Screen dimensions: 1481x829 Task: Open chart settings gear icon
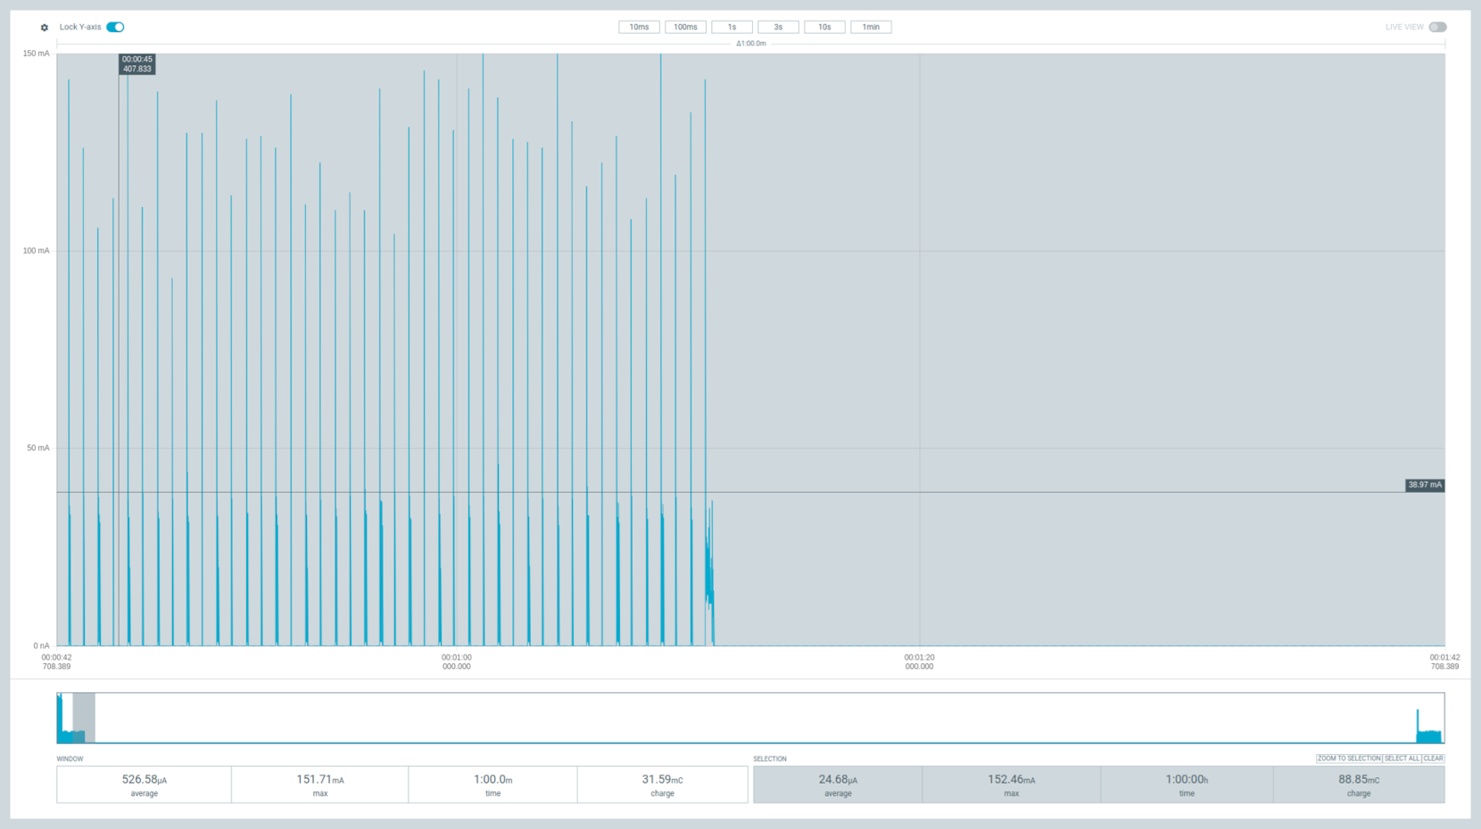pos(45,28)
